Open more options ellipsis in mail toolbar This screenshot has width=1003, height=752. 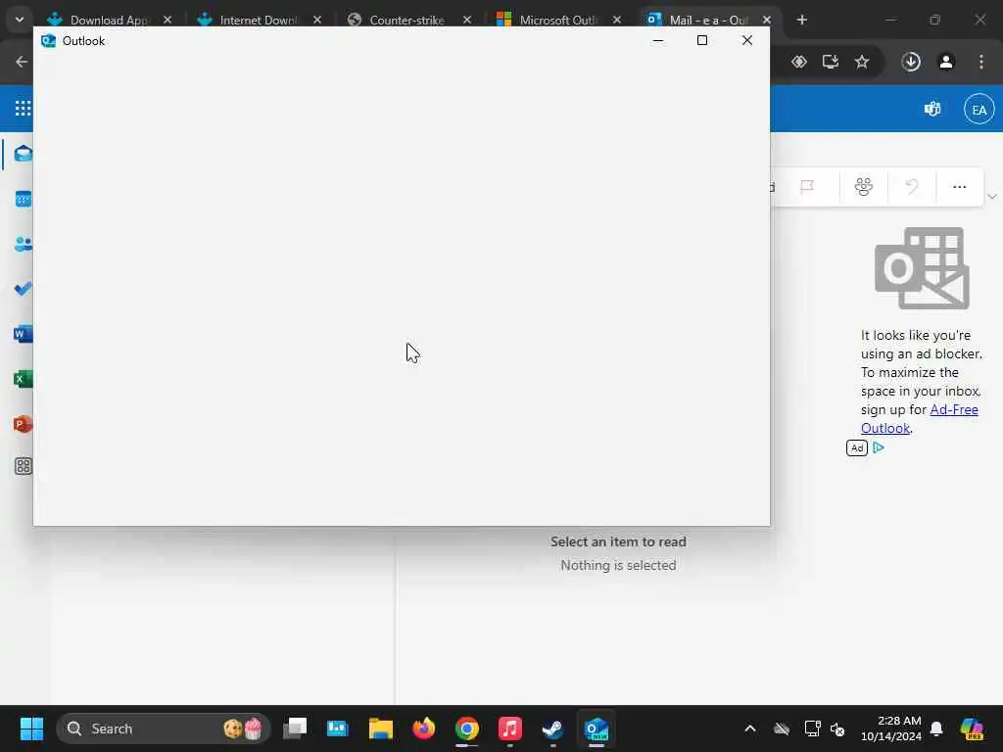960,187
